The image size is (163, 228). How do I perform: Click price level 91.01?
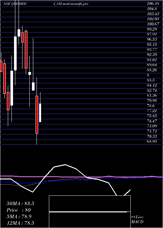(x=152, y=60)
